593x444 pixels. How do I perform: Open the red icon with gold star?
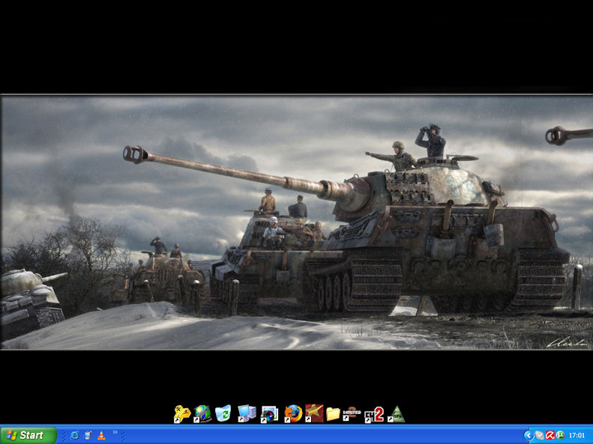pyautogui.click(x=314, y=413)
